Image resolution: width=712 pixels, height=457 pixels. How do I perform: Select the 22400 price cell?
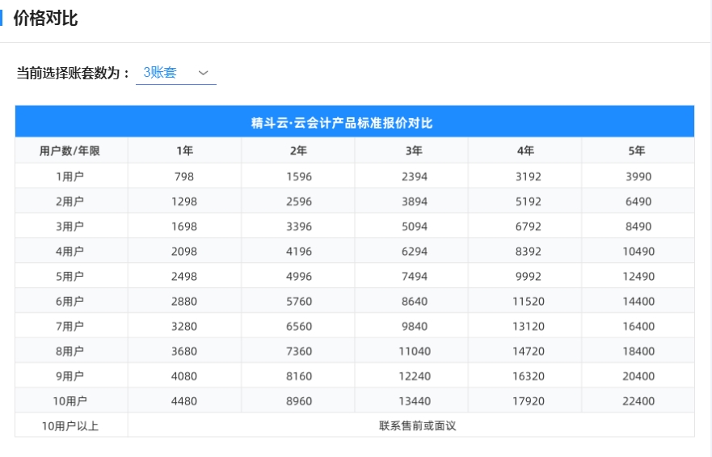tap(638, 401)
